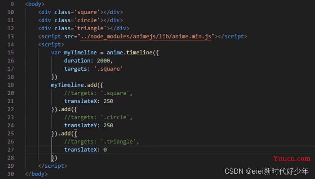This screenshot has height=179, width=315.
Task: Click the commented '.square' targets line
Action: point(98,93)
